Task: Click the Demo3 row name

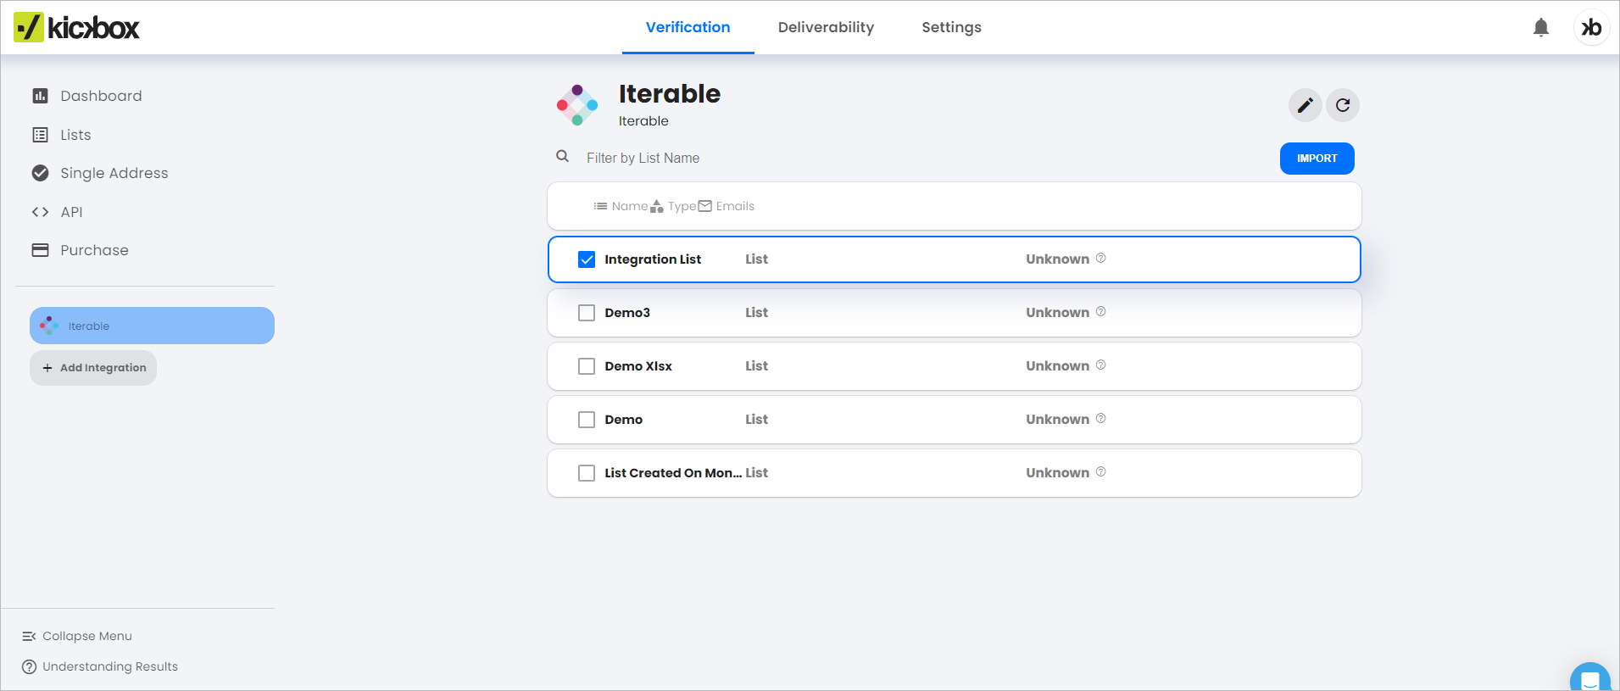Action: pyautogui.click(x=627, y=313)
